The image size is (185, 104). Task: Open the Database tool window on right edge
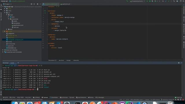pyautogui.click(x=184, y=45)
